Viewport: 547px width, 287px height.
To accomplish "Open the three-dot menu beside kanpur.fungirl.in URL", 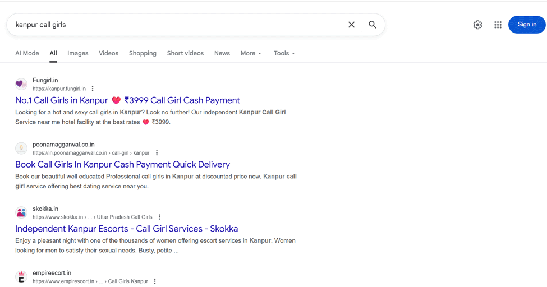I will 93,89.
